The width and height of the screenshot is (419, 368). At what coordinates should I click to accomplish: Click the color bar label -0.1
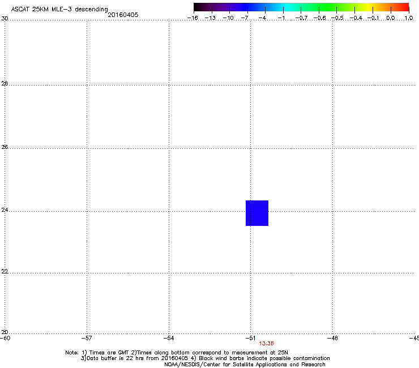pyautogui.click(x=373, y=18)
